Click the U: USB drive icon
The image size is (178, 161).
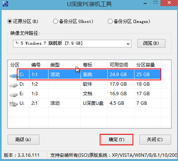pyautogui.click(x=14, y=104)
